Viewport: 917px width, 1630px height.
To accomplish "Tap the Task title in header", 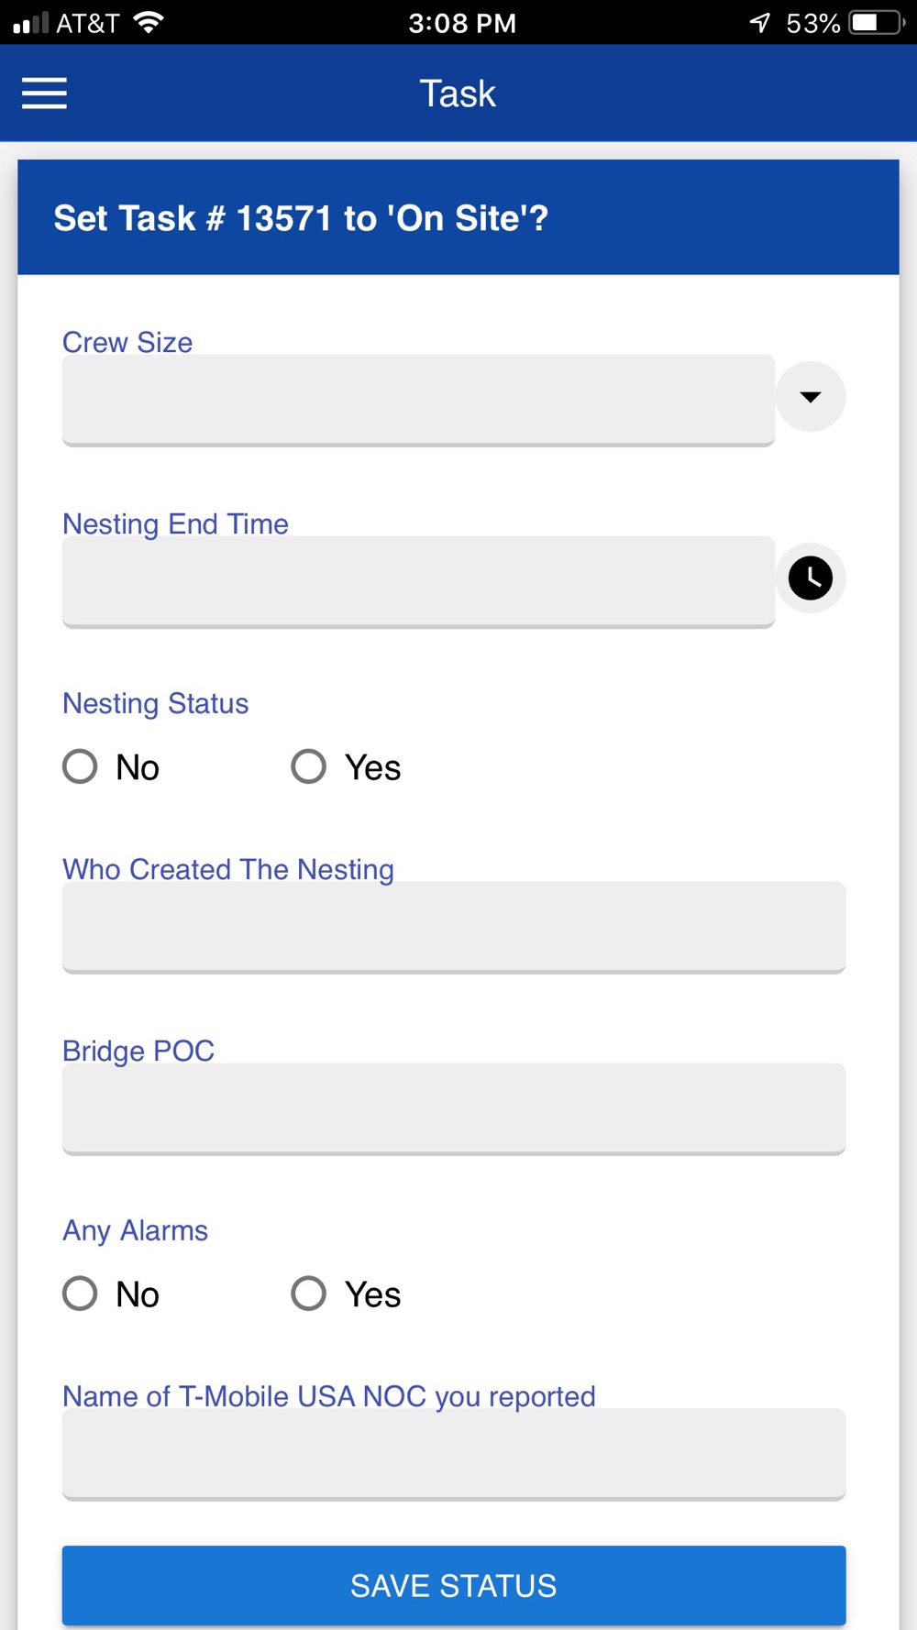I will coord(458,94).
